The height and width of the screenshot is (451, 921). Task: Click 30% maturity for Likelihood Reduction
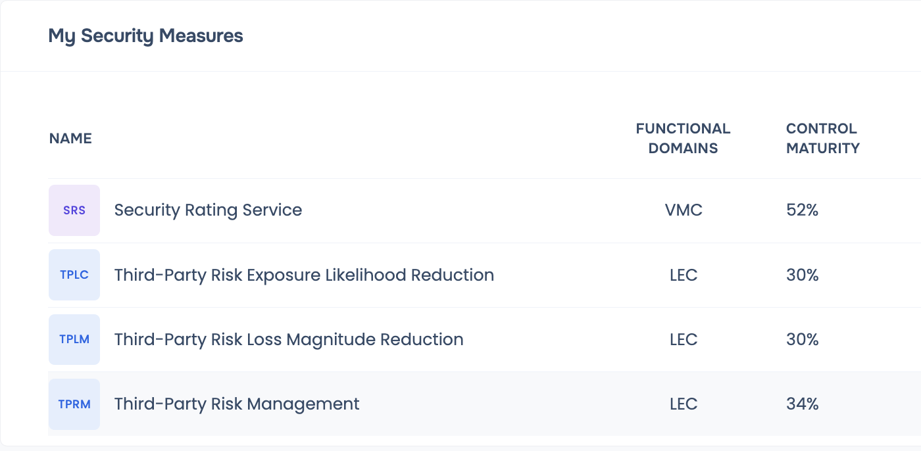tap(802, 275)
